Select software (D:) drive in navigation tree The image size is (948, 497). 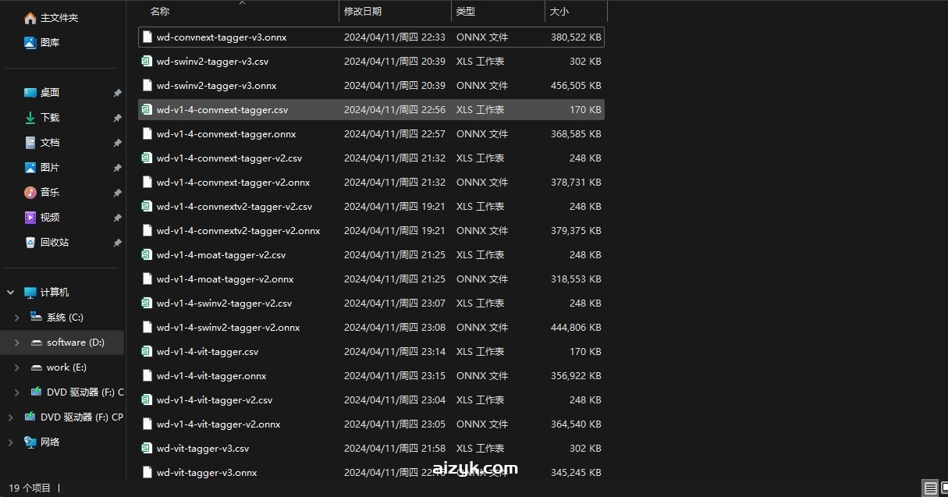(75, 343)
